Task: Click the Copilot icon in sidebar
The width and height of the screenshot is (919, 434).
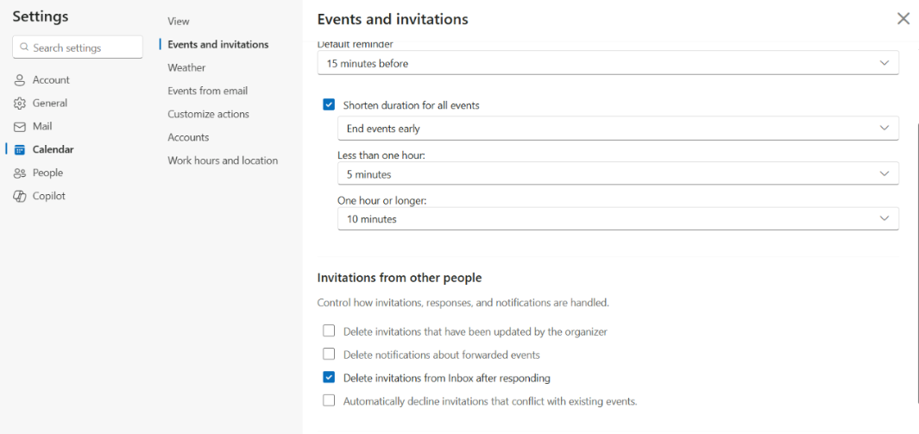Action: (x=20, y=197)
